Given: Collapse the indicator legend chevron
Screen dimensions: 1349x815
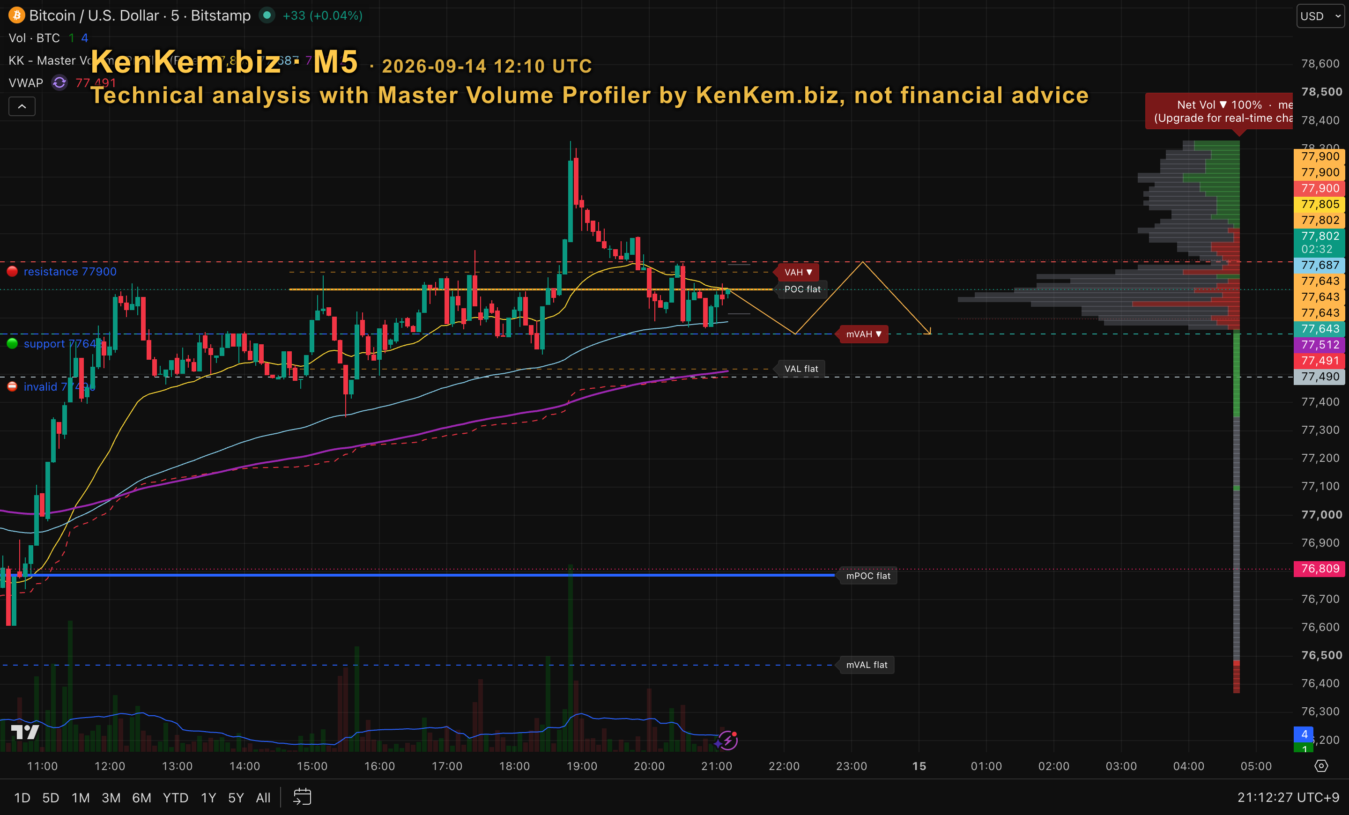Looking at the screenshot, I should click(x=22, y=106).
